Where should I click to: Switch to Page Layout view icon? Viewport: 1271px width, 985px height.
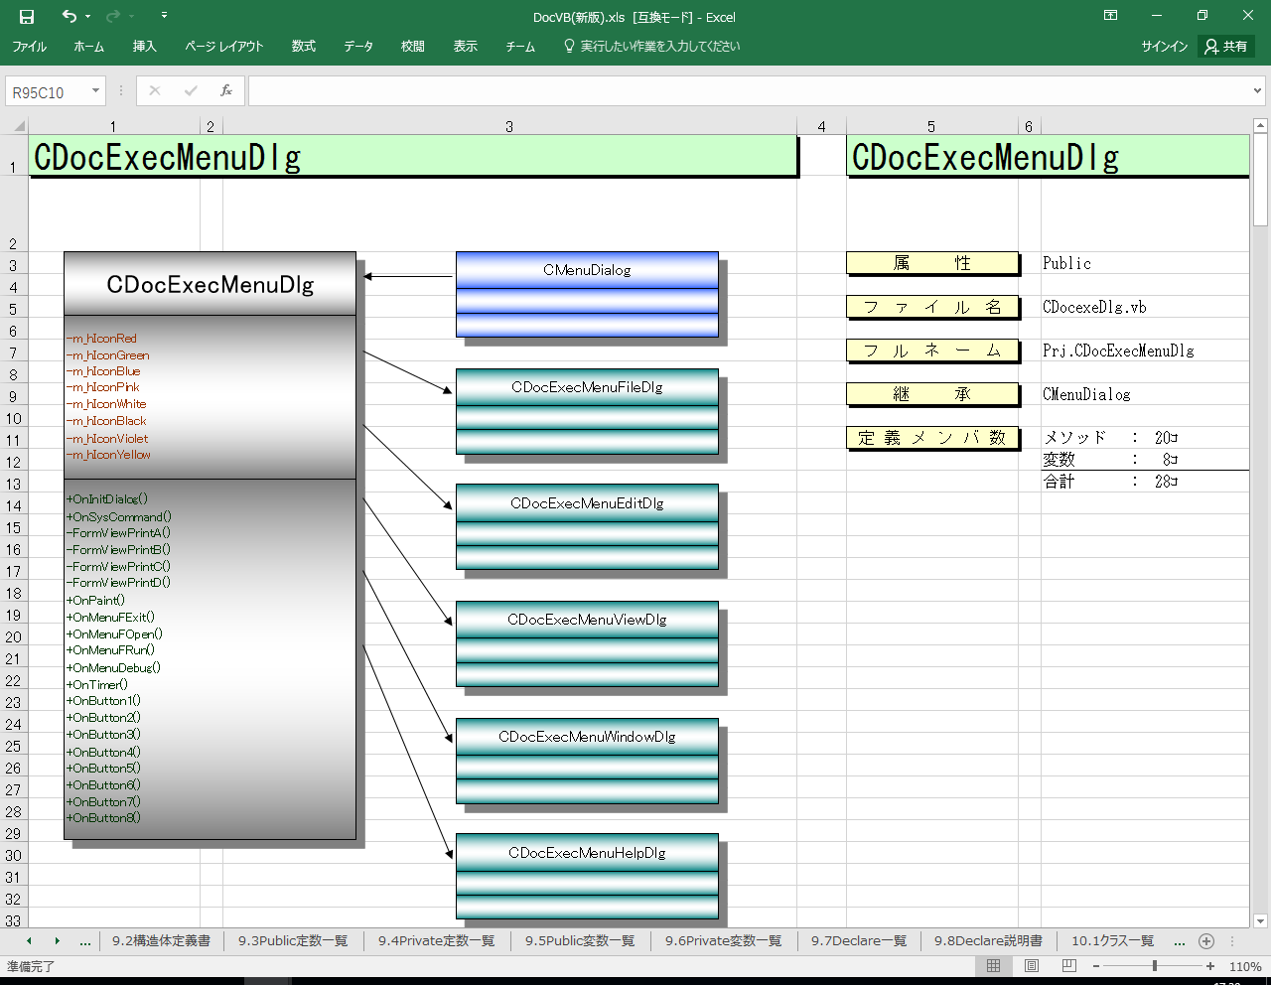pos(1032,966)
